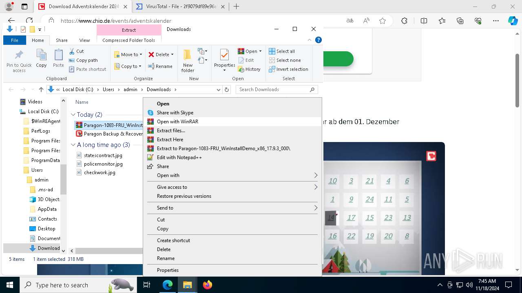Create a New folder from the ribbon
Screen dimensions: 522x293
tap(188, 61)
